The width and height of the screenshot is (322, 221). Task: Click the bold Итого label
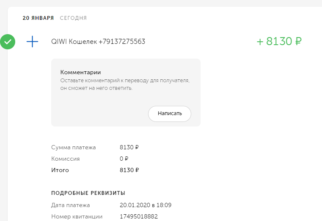[60, 170]
